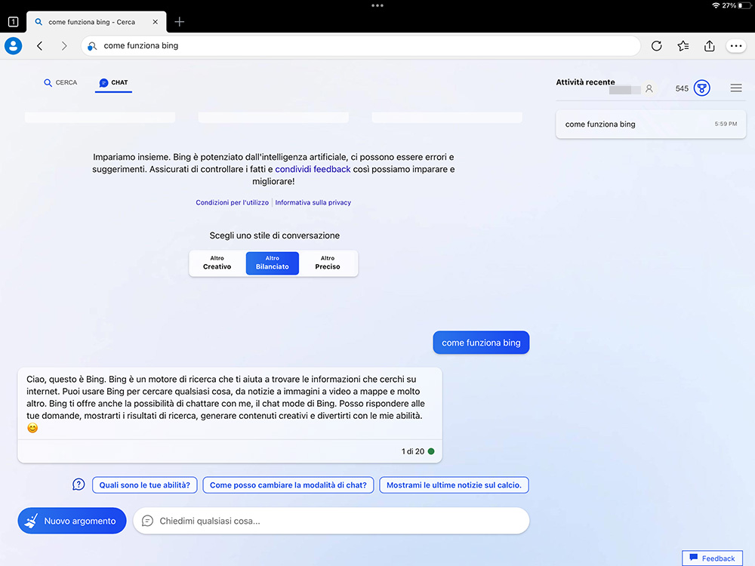755x566 pixels.
Task: Switch to the CERCA tab
Action: point(60,83)
